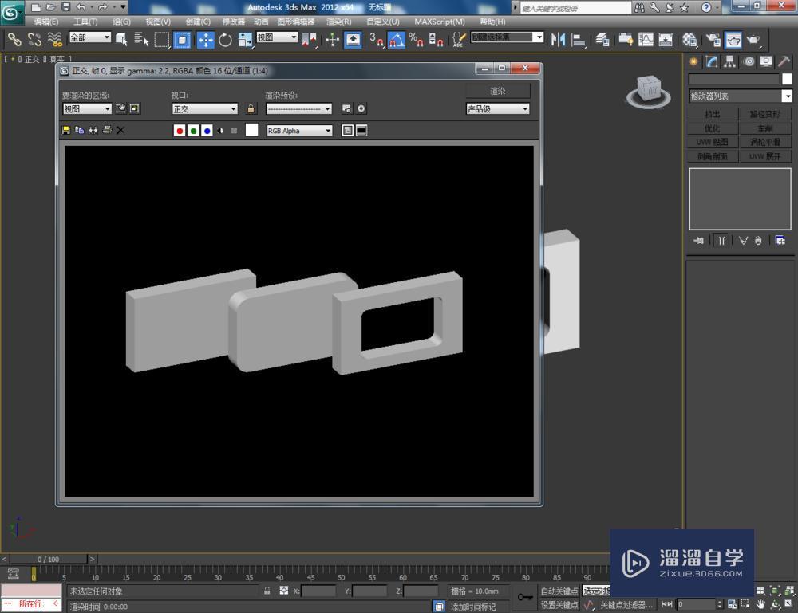Save the rendered image via the save icon
This screenshot has width=798, height=613.
65,130
